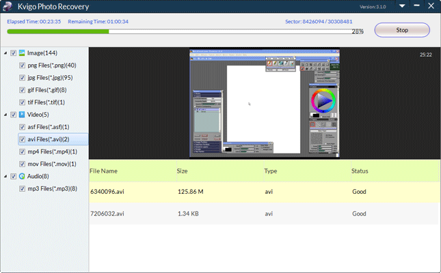Toggle the Image(144) checkbox
Viewport: 441px width, 273px height.
pyautogui.click(x=13, y=53)
